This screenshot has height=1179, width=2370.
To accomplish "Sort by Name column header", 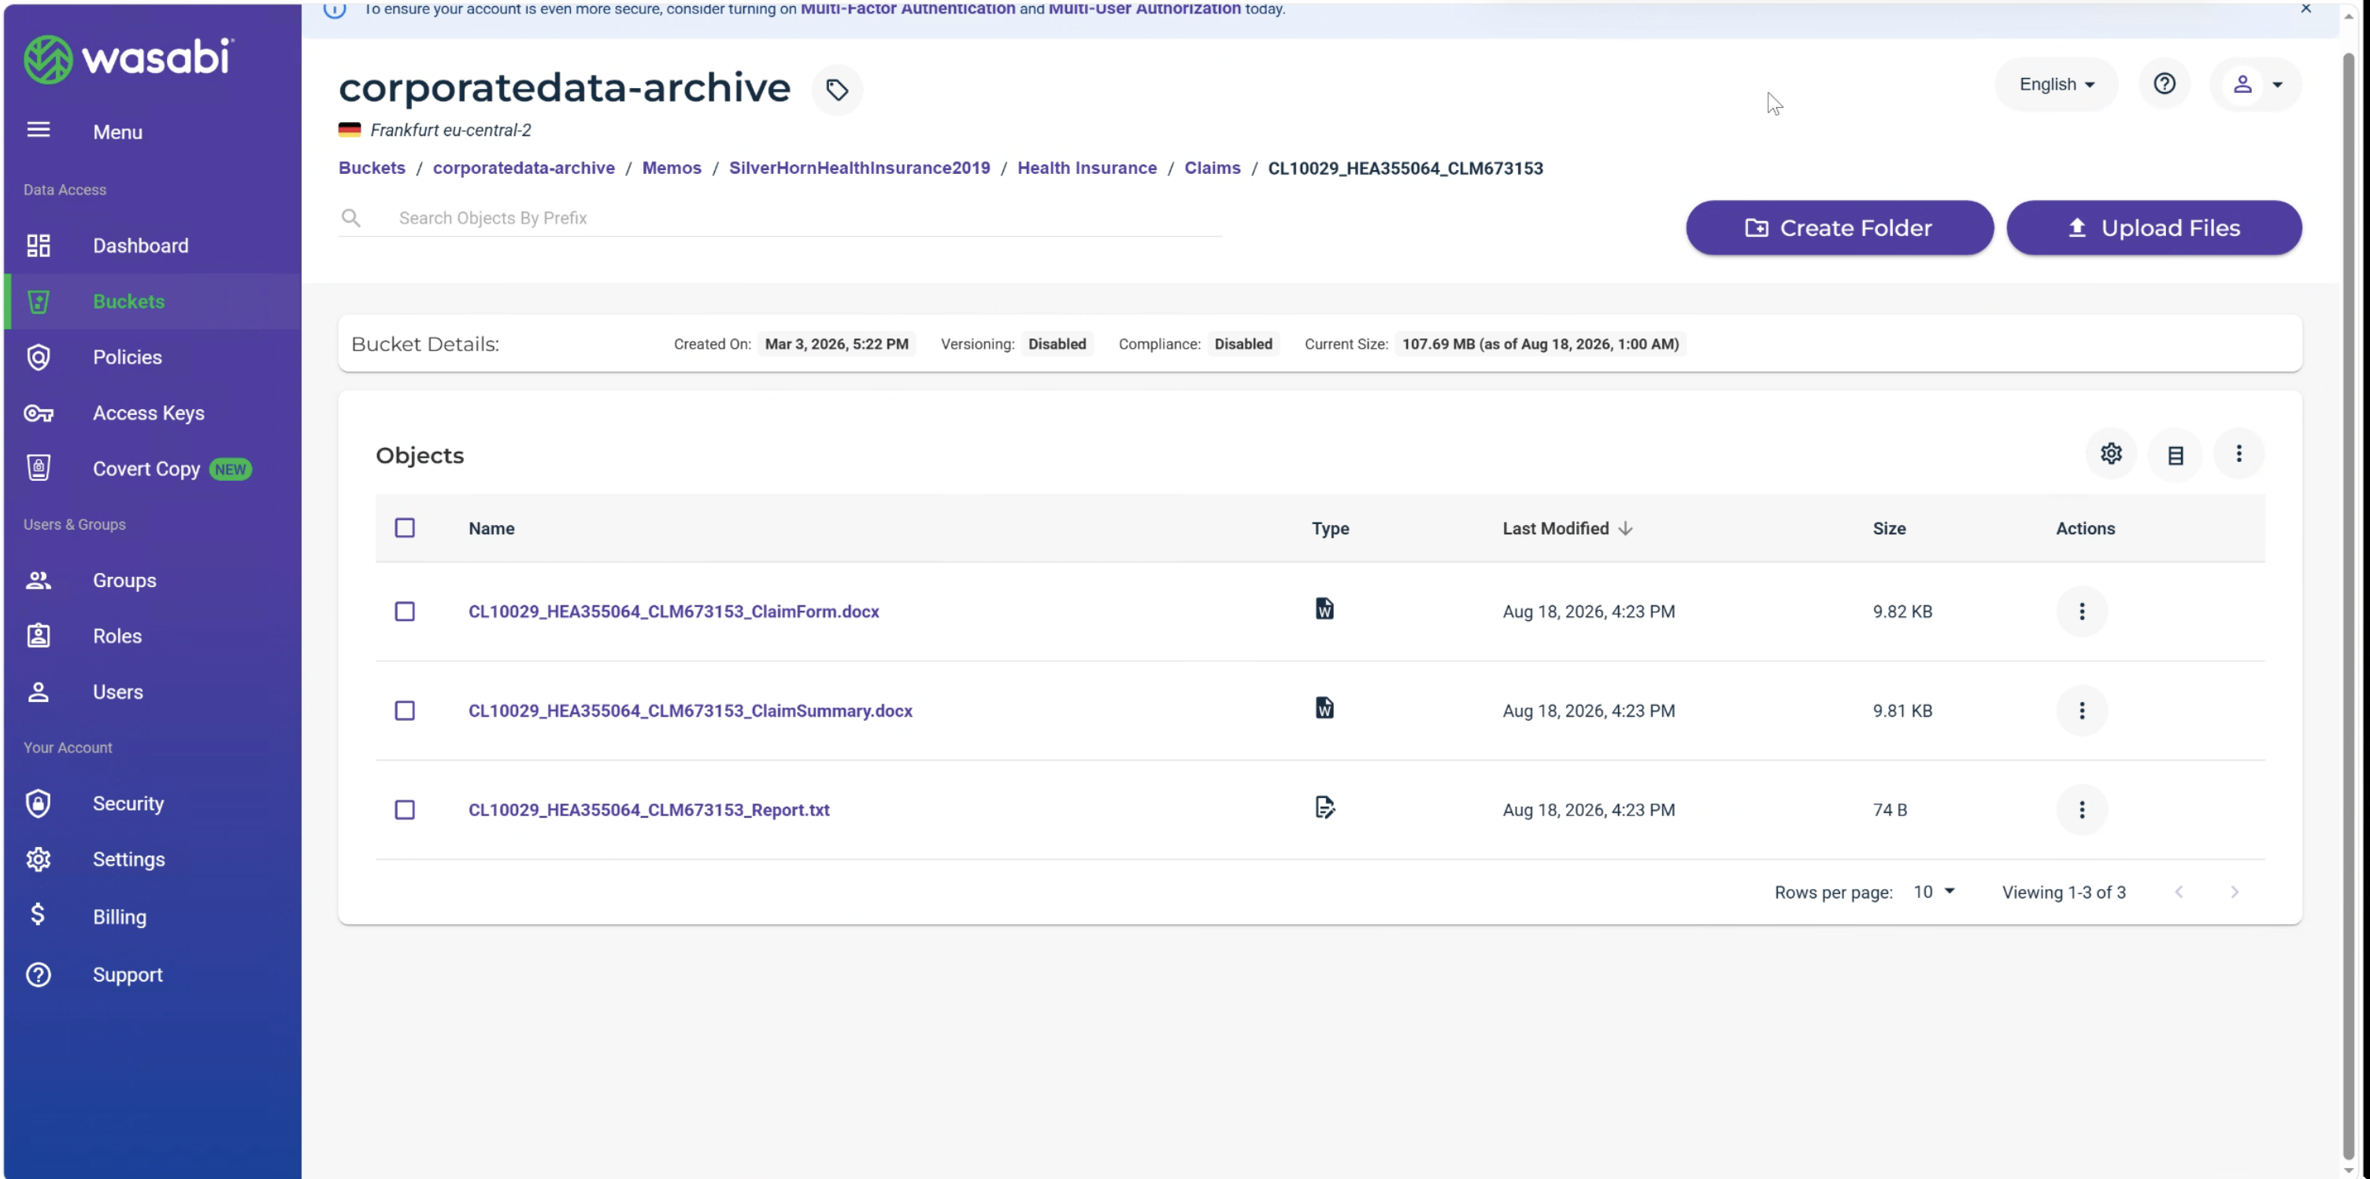I will [x=491, y=529].
